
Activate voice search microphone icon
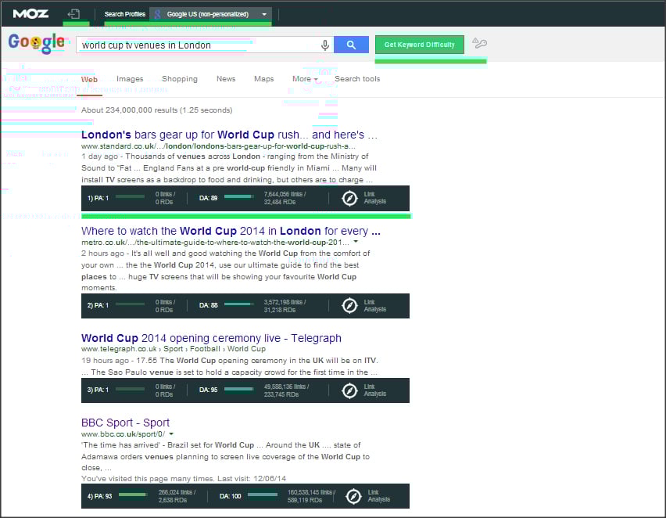(x=325, y=45)
